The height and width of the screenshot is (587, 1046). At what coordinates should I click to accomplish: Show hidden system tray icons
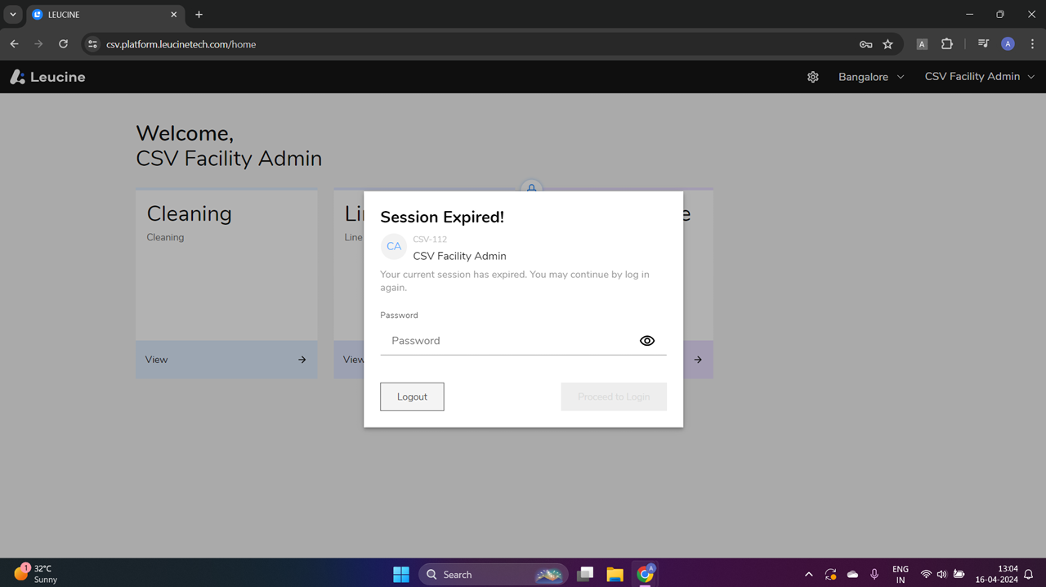coord(808,575)
